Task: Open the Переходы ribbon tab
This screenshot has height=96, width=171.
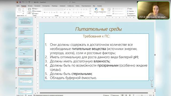Action: point(55,6)
